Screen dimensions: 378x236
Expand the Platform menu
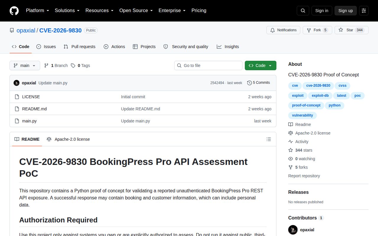[37, 11]
